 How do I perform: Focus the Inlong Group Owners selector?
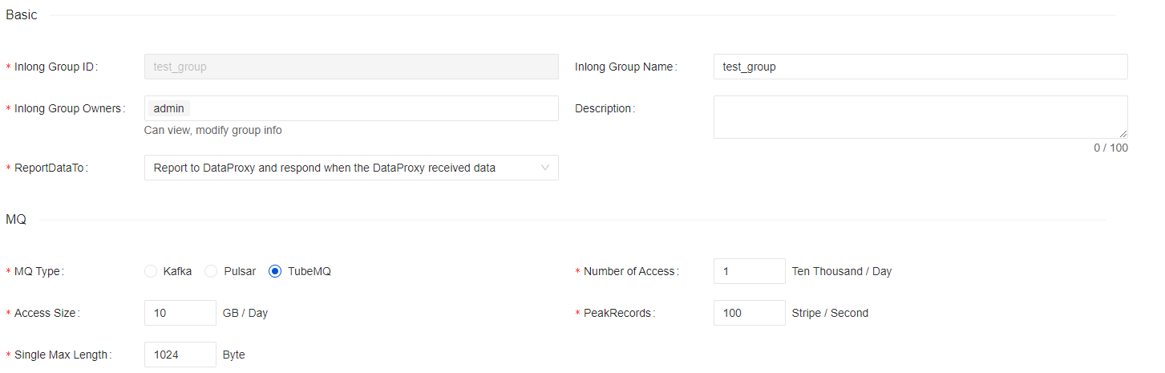369,108
